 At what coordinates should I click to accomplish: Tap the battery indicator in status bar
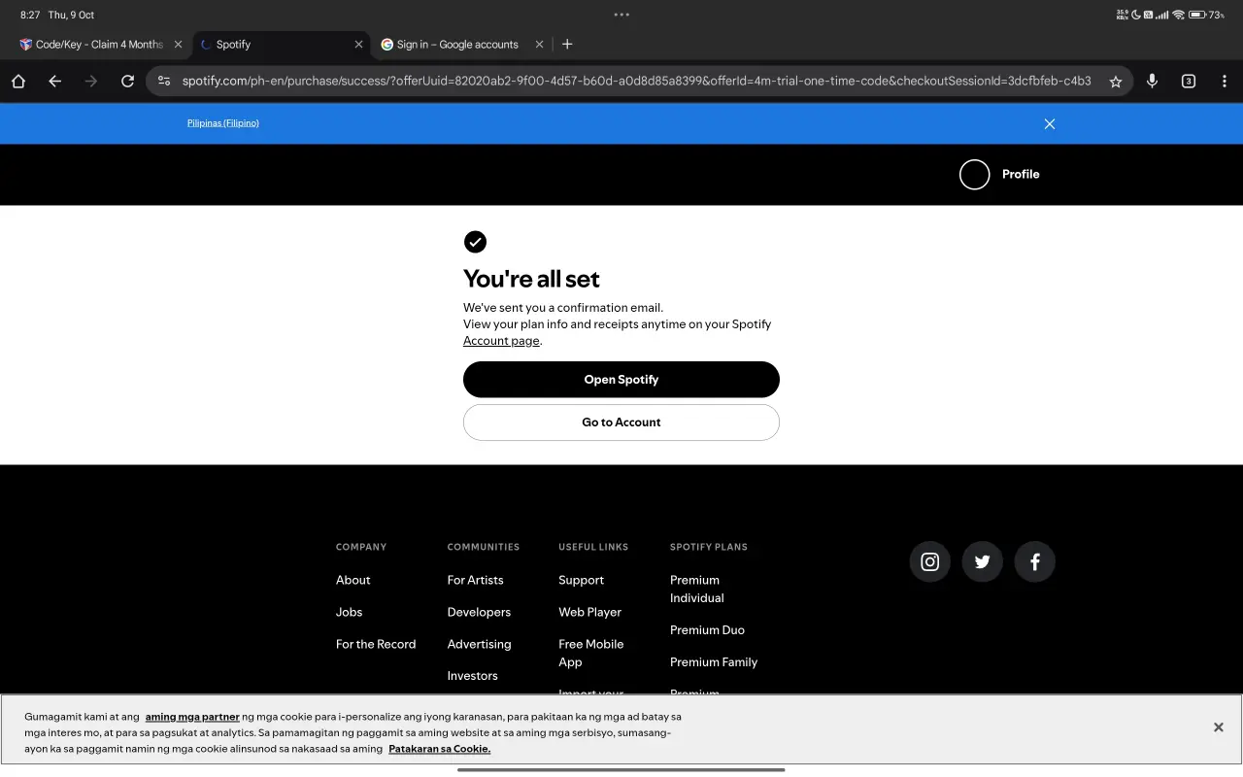point(1196,15)
